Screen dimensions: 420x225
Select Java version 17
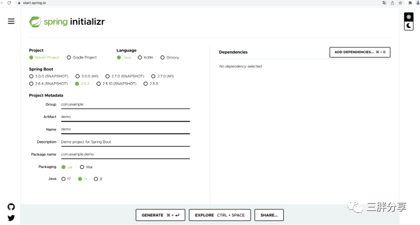tap(66, 179)
